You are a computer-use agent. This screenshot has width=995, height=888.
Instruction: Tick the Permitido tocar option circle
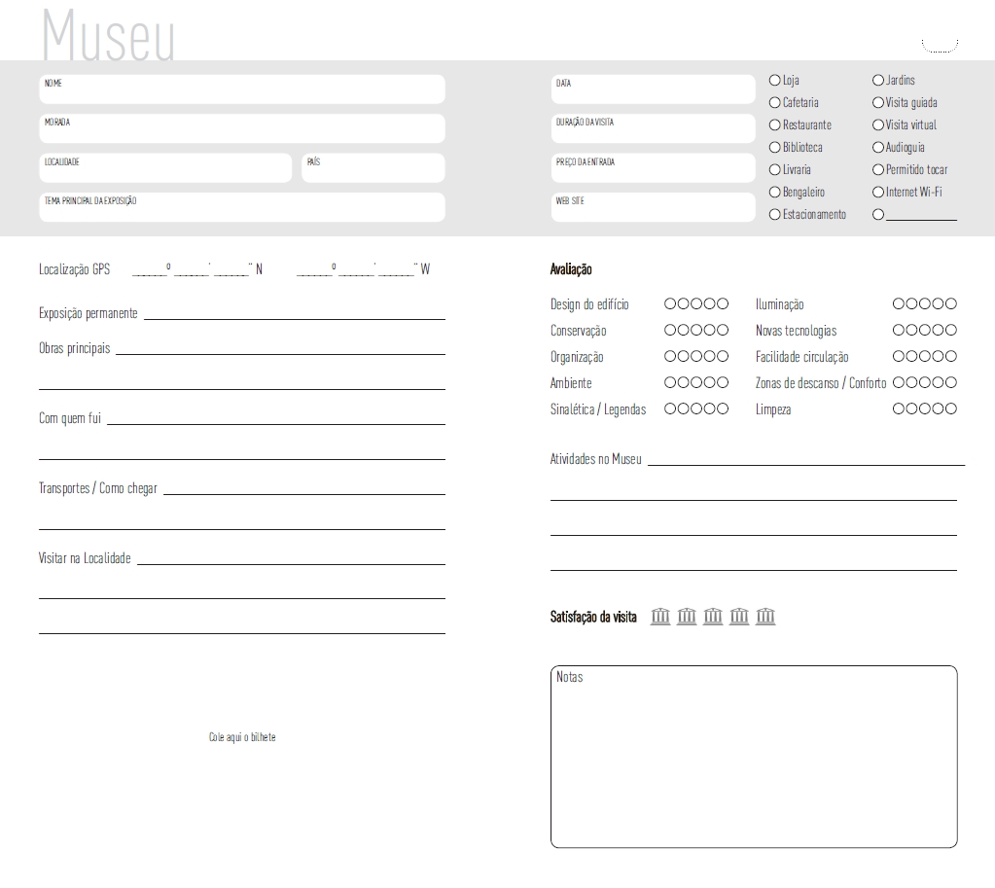click(x=878, y=169)
